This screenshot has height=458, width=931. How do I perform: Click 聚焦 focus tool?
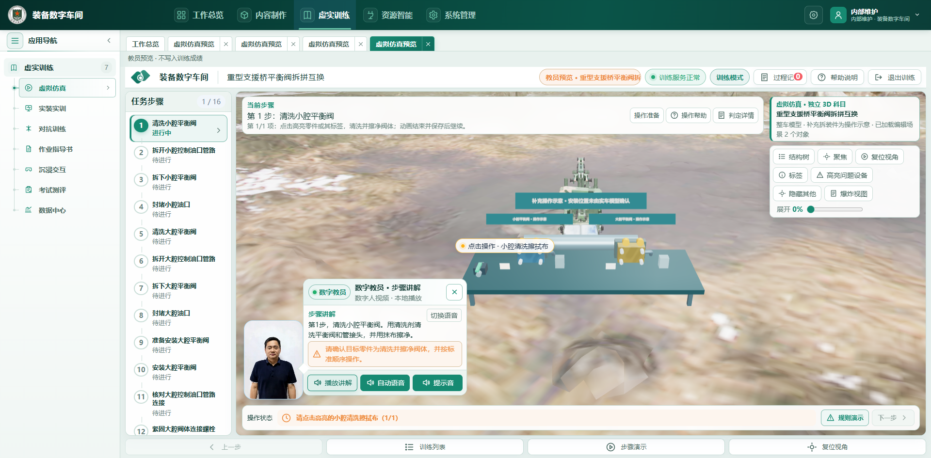tap(835, 157)
